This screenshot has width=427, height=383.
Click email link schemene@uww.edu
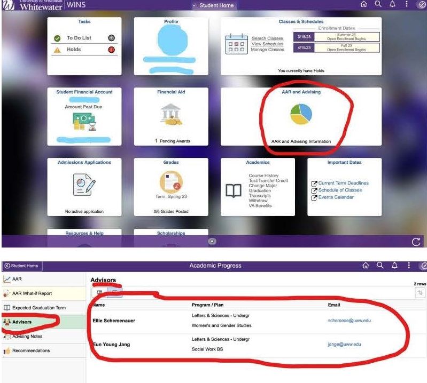pyautogui.click(x=349, y=321)
